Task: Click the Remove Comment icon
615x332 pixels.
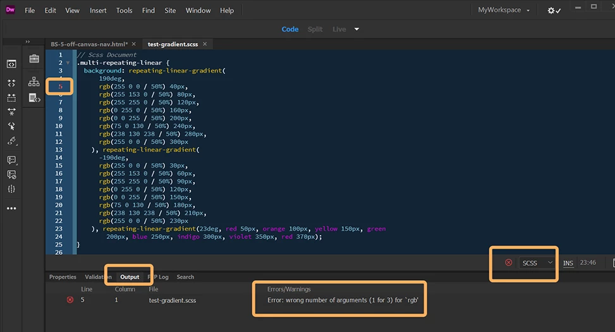Action: (12, 175)
